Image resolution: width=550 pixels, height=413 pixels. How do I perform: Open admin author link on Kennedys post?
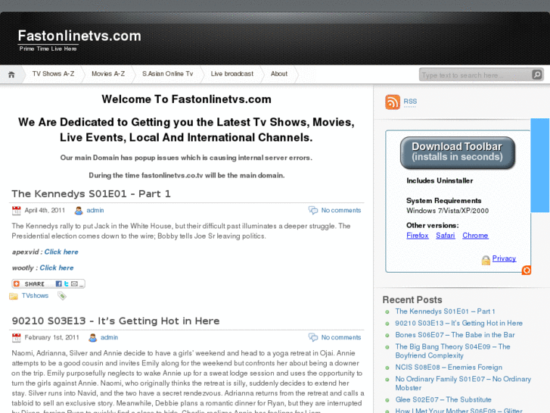tap(95, 211)
